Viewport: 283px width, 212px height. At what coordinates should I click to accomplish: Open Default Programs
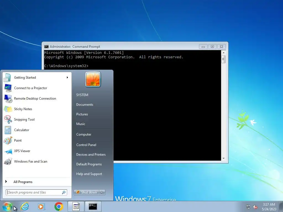89,165
